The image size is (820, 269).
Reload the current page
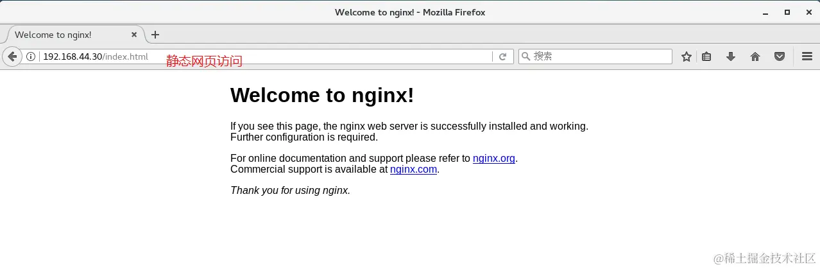[503, 56]
